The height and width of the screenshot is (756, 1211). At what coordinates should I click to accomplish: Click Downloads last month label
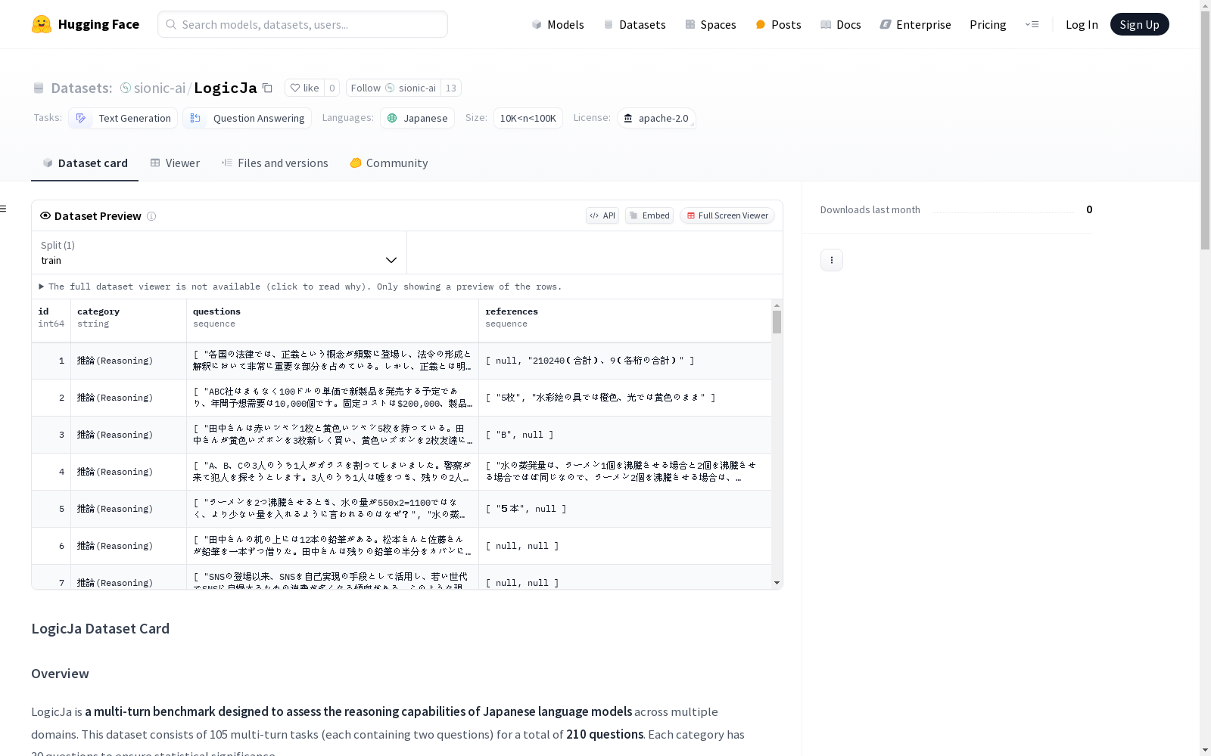point(870,209)
